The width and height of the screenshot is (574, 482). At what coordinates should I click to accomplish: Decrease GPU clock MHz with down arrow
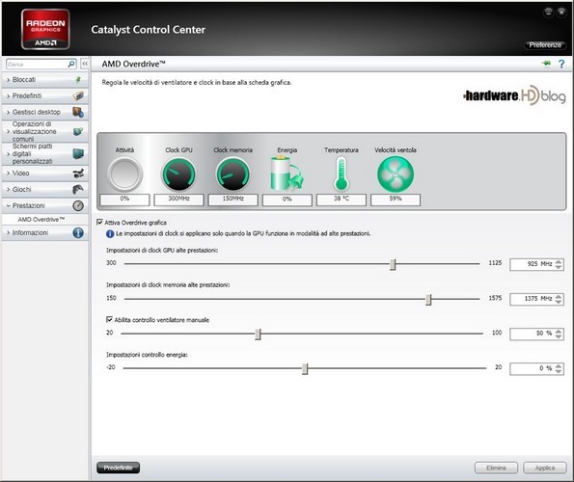pos(559,267)
